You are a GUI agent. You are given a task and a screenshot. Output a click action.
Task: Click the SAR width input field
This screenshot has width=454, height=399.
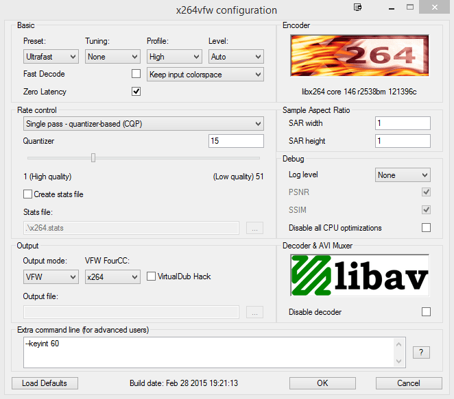pyautogui.click(x=403, y=123)
